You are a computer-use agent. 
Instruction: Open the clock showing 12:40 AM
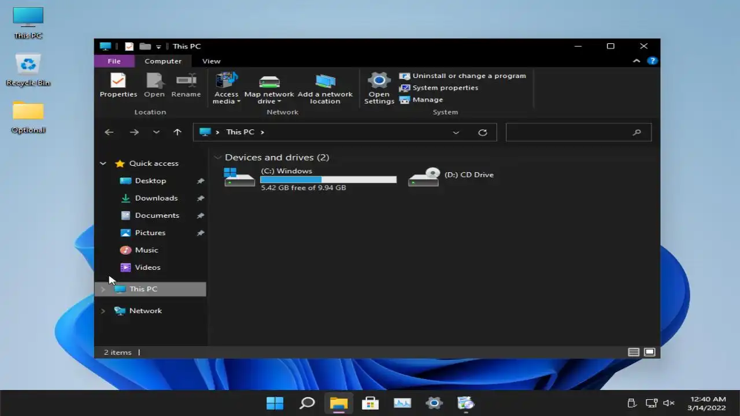point(706,403)
